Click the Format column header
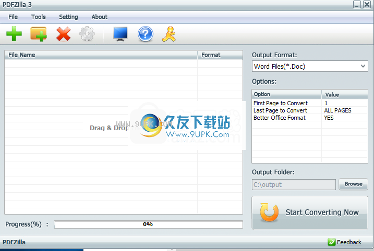This screenshot has height=251, width=374. click(220, 55)
